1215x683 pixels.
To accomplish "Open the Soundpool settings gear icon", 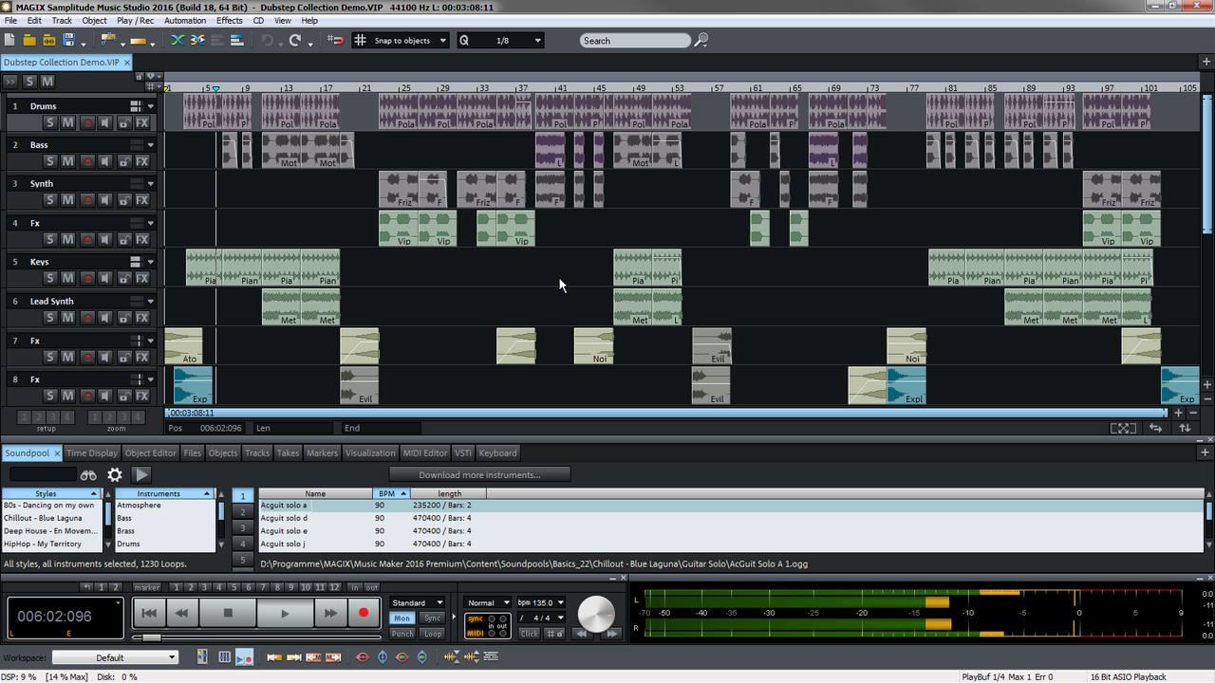I will (114, 474).
